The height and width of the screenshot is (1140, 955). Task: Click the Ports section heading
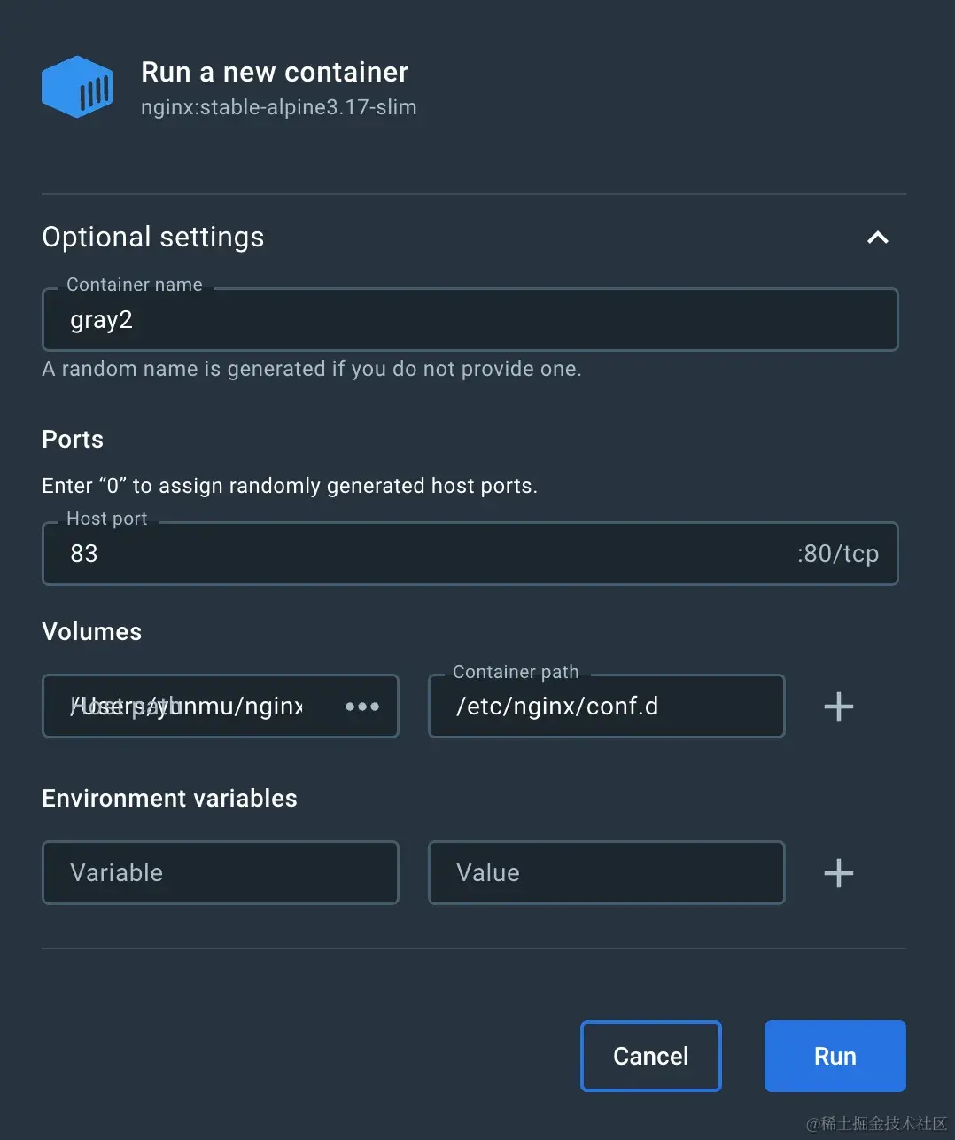pos(73,440)
